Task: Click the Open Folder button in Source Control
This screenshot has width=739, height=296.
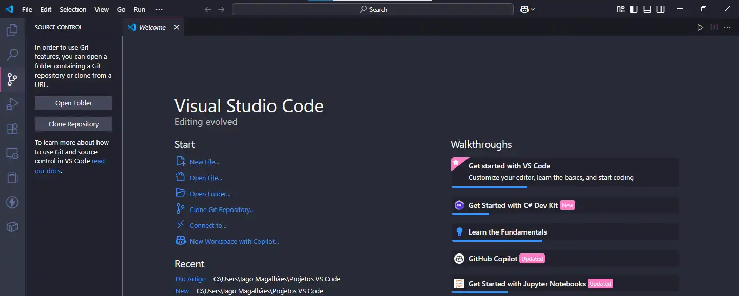Action: click(73, 103)
